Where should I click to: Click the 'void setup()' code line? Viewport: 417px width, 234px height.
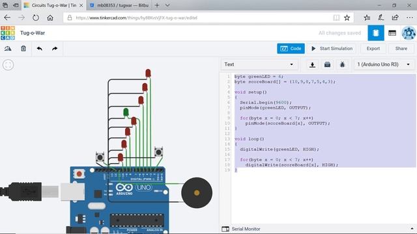pos(250,92)
